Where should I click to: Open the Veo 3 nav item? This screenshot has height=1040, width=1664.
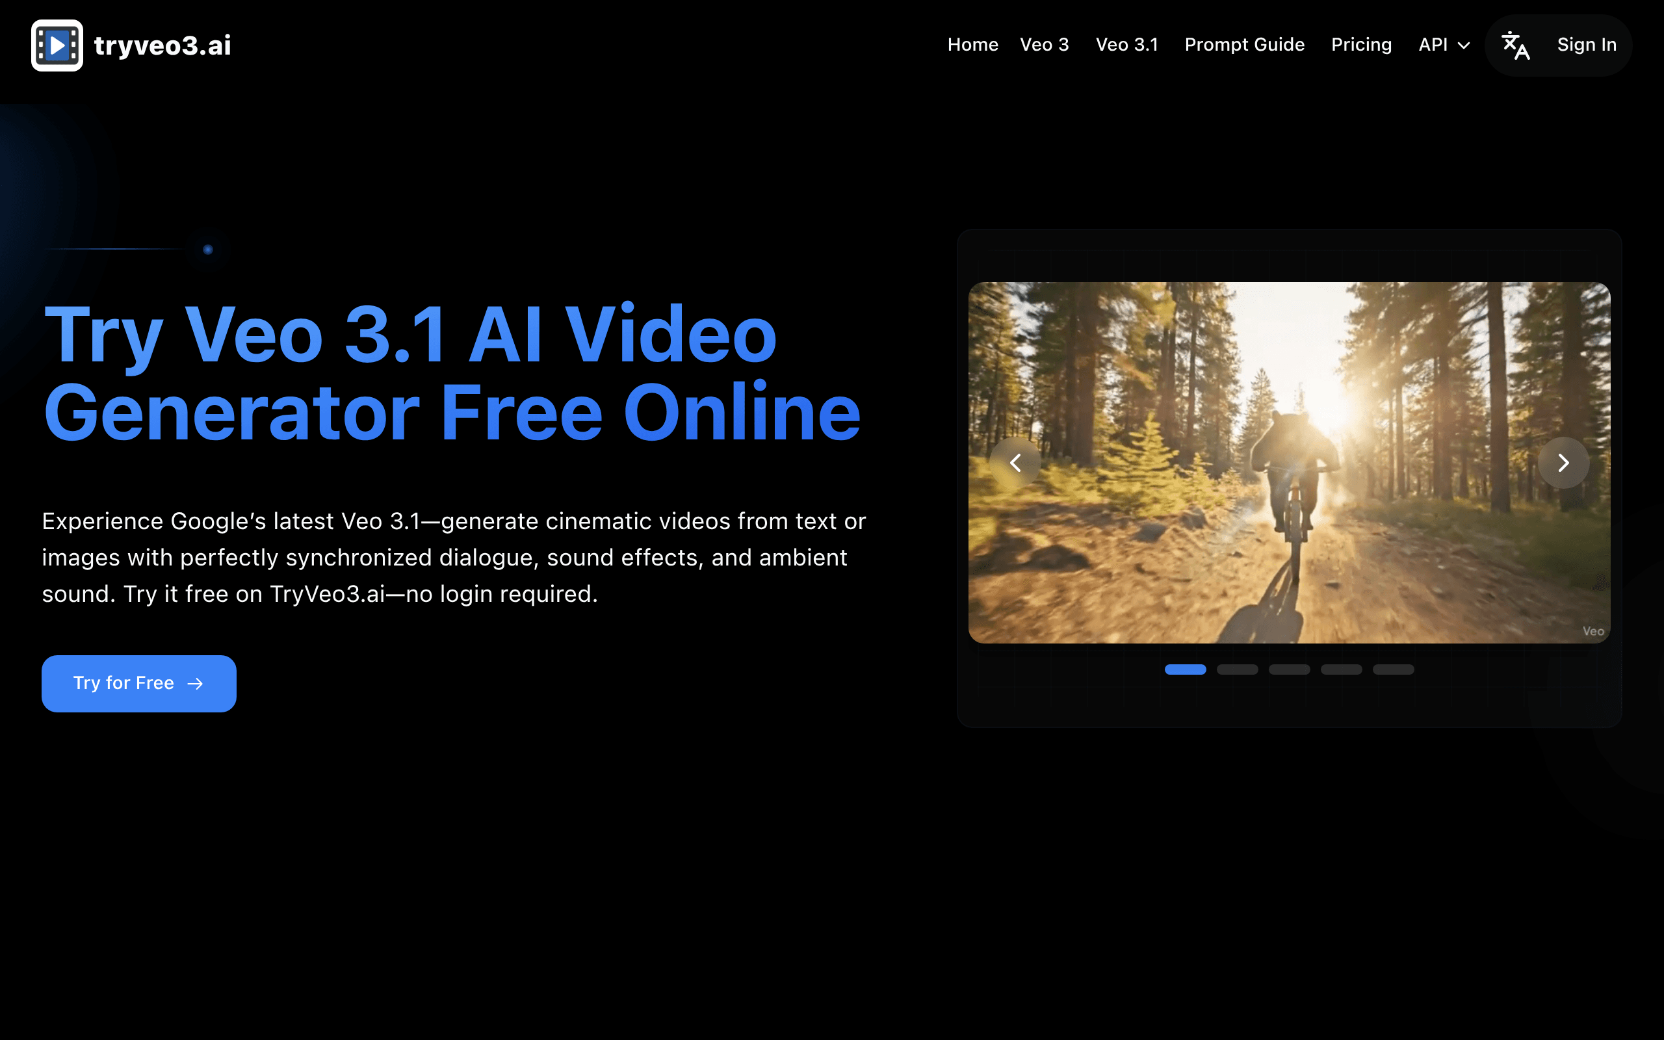1044,45
